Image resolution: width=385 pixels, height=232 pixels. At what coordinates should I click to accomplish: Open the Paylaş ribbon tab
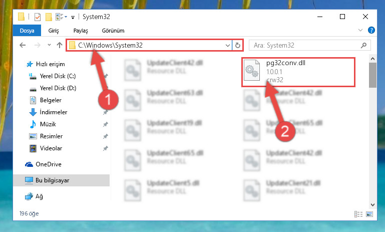tap(81, 31)
